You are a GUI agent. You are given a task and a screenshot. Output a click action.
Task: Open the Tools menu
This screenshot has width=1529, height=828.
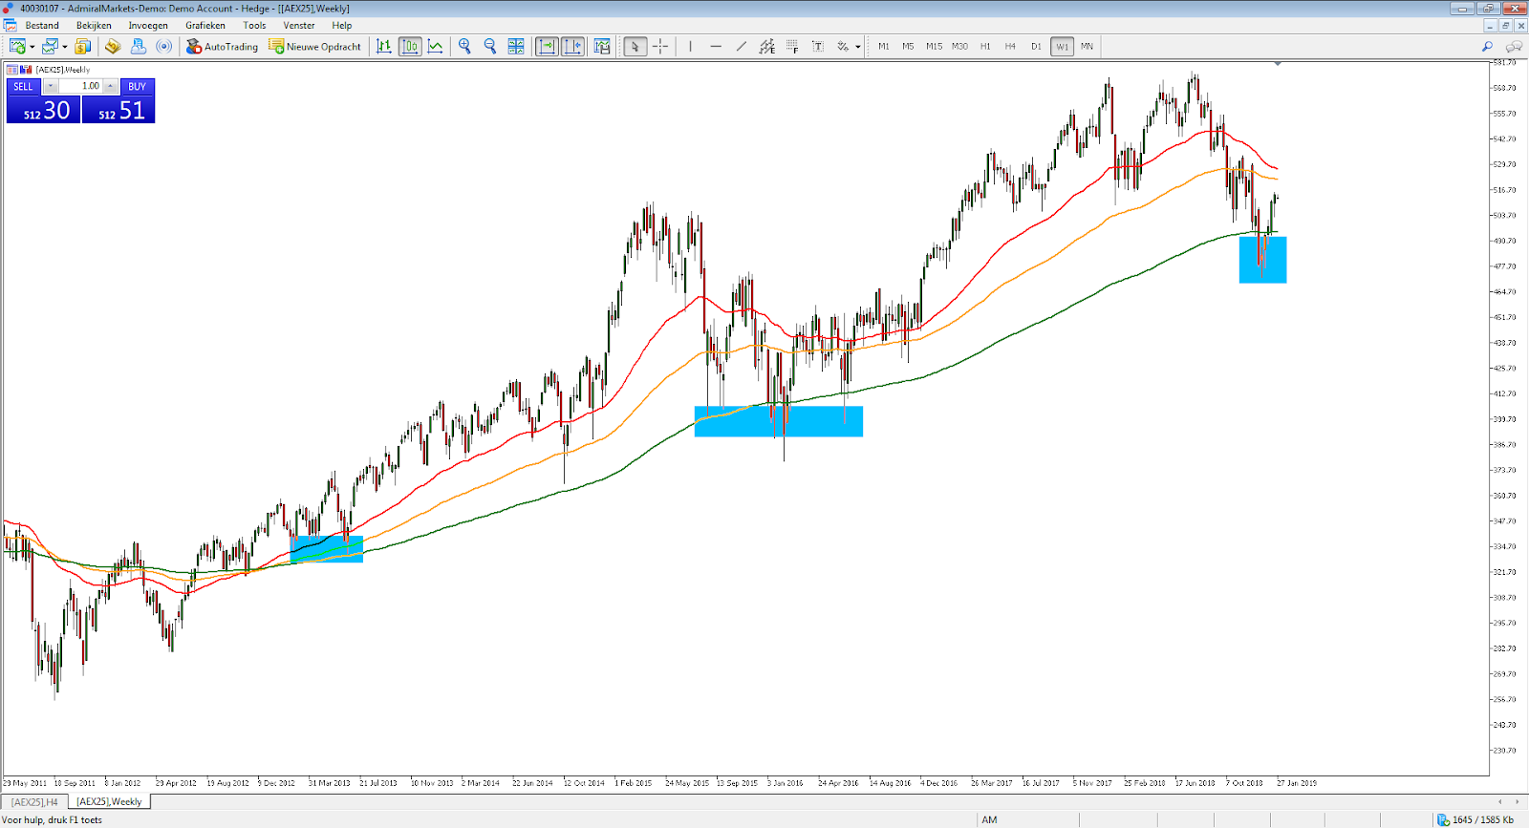(254, 26)
